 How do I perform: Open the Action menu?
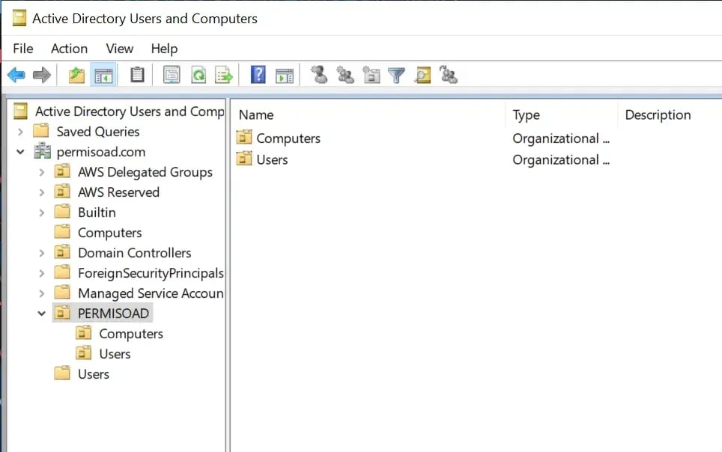tap(69, 49)
